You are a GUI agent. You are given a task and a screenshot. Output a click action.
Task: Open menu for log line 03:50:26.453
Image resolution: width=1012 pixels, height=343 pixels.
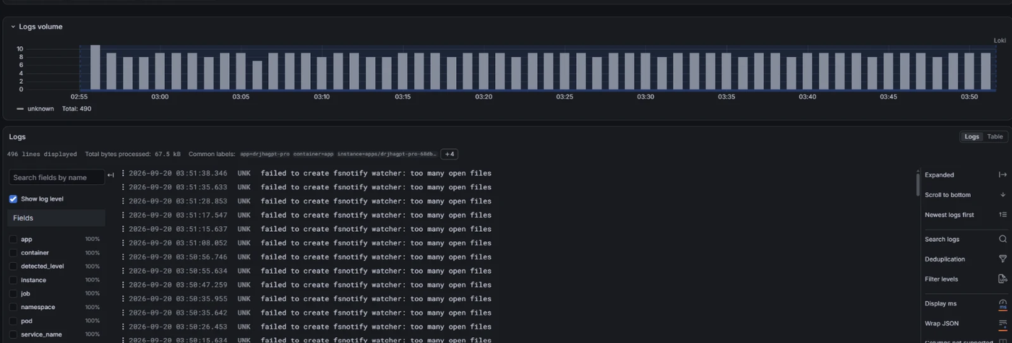[x=123, y=327]
